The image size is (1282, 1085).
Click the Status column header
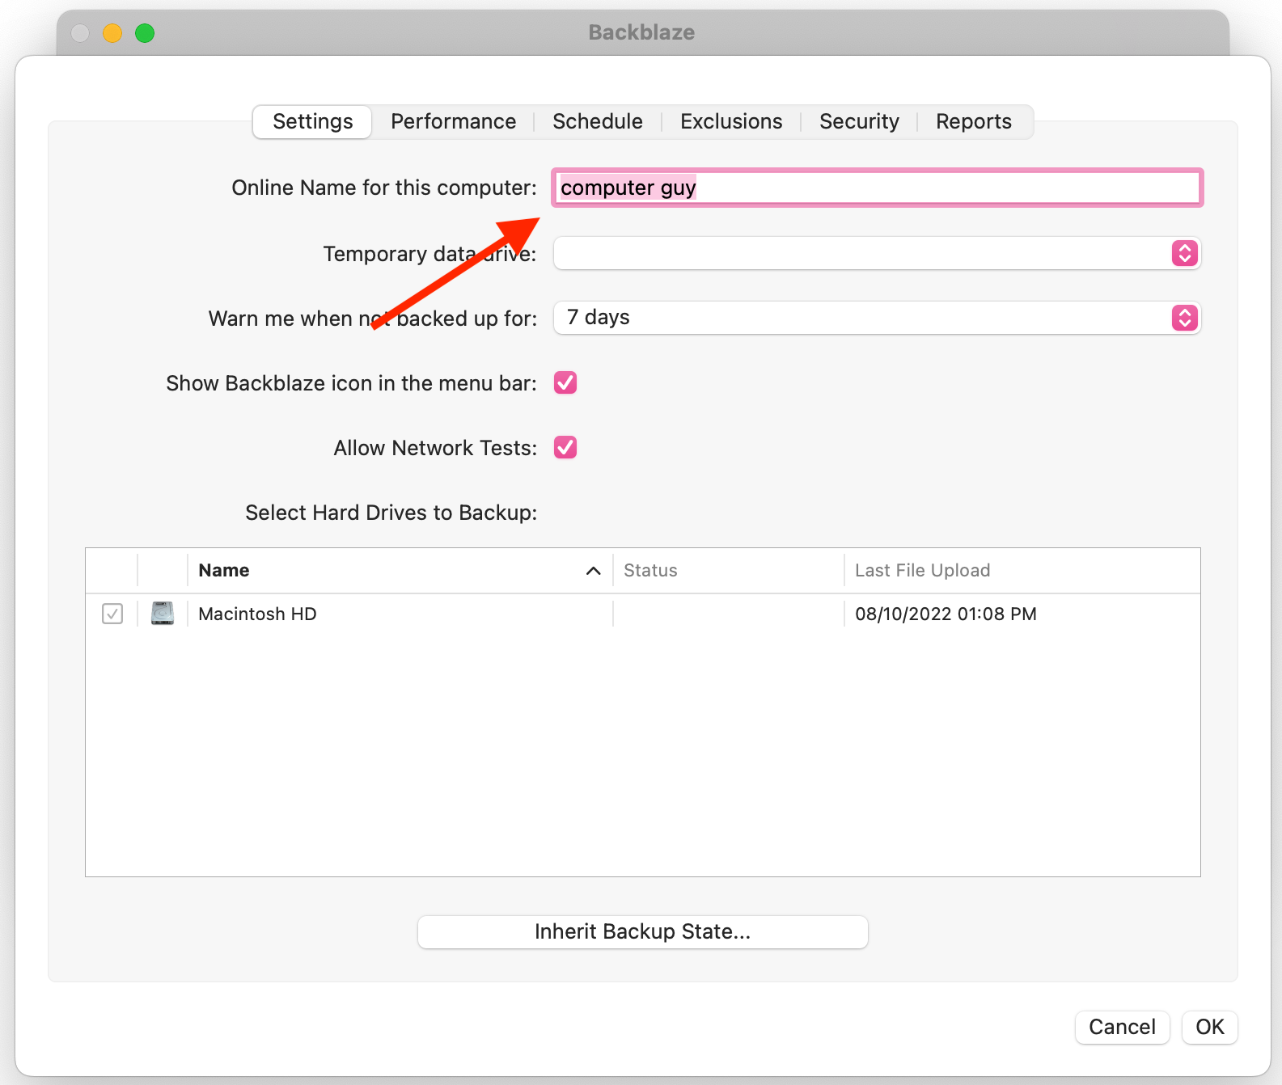point(729,571)
